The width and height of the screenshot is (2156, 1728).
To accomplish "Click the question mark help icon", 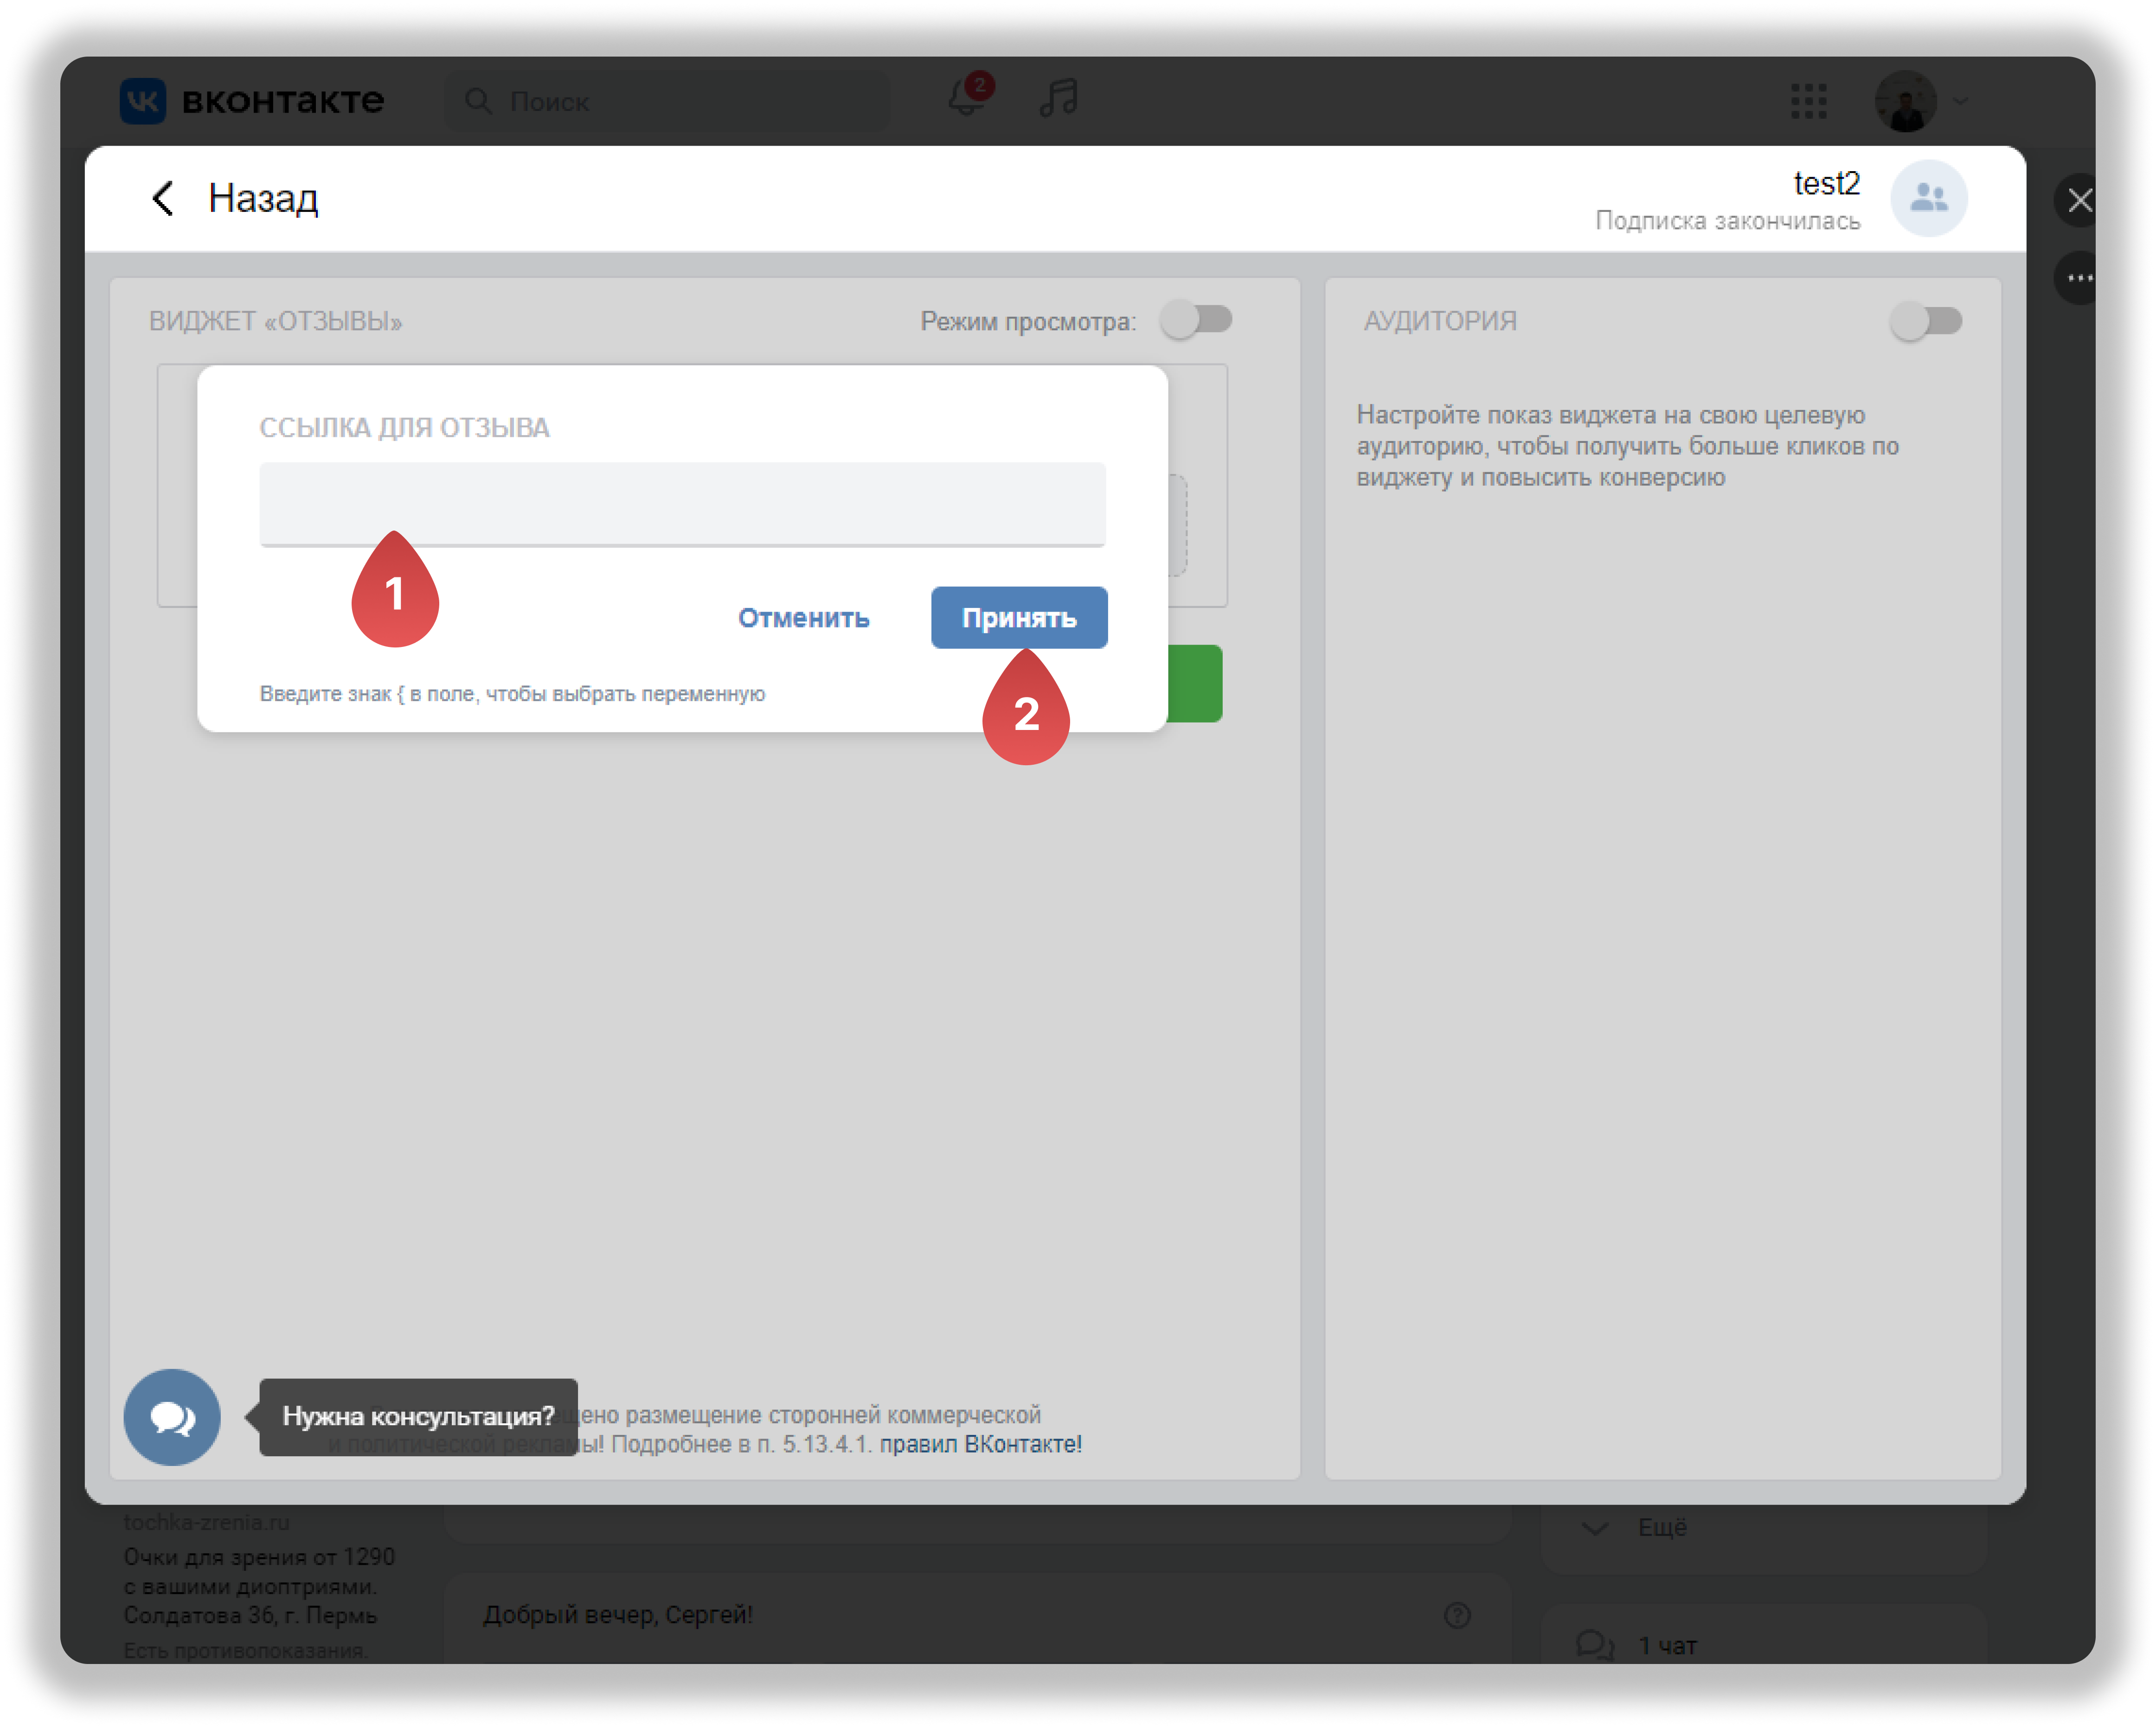I will point(1457,1614).
